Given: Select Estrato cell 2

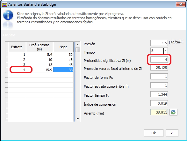Looking at the screenshot, I should pyautogui.click(x=17, y=60).
